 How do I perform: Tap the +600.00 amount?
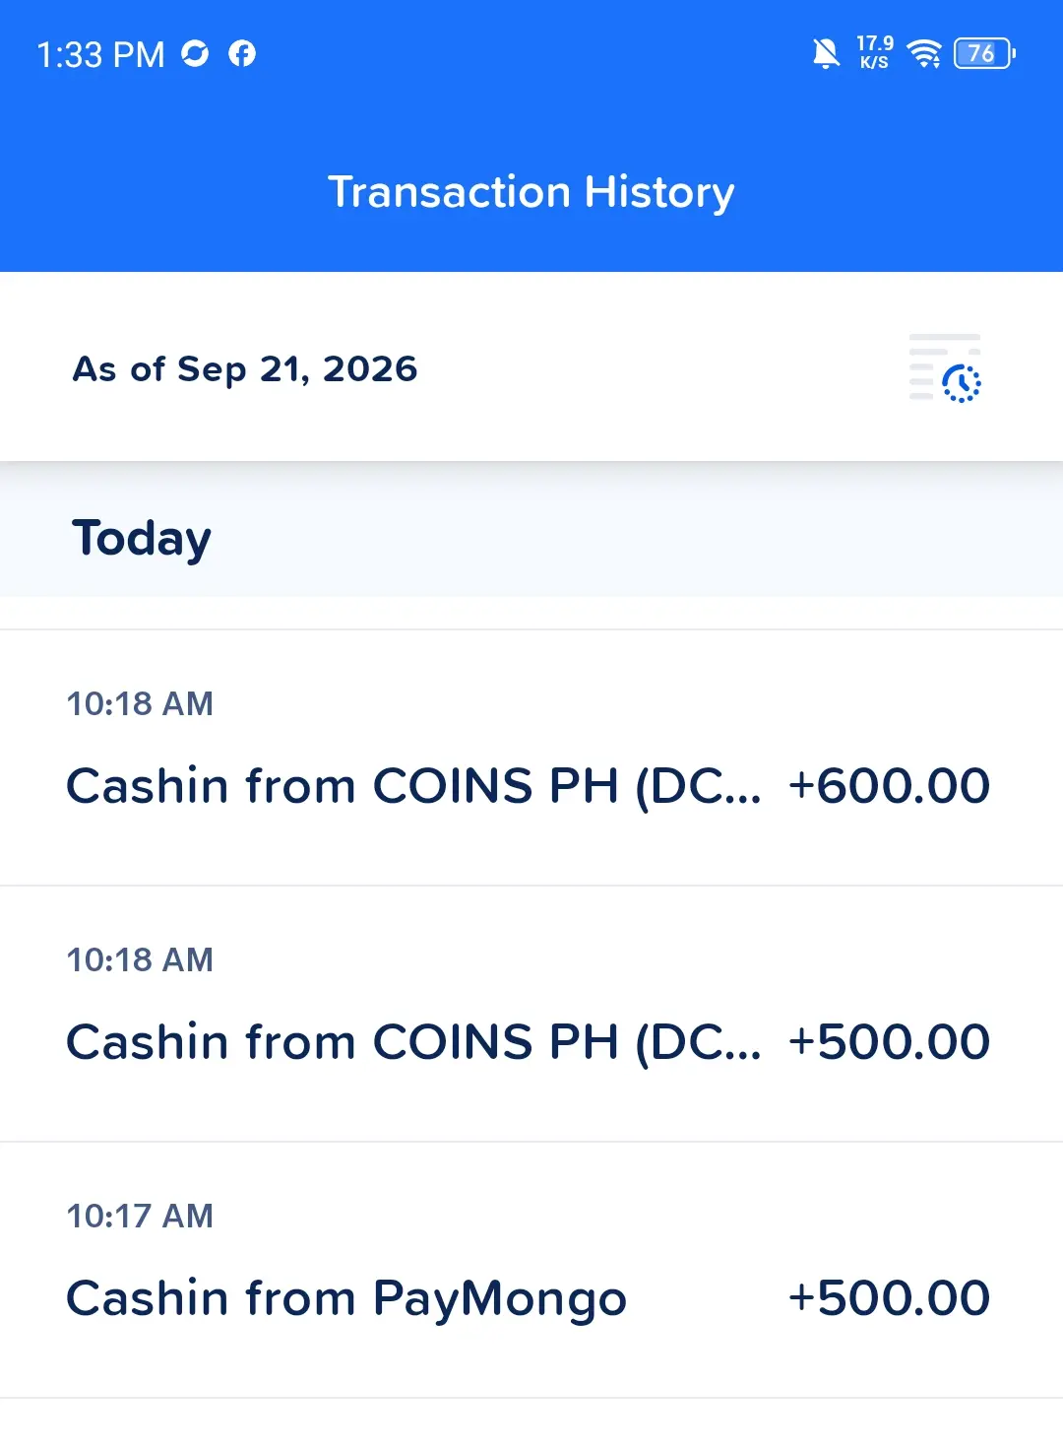click(x=889, y=786)
